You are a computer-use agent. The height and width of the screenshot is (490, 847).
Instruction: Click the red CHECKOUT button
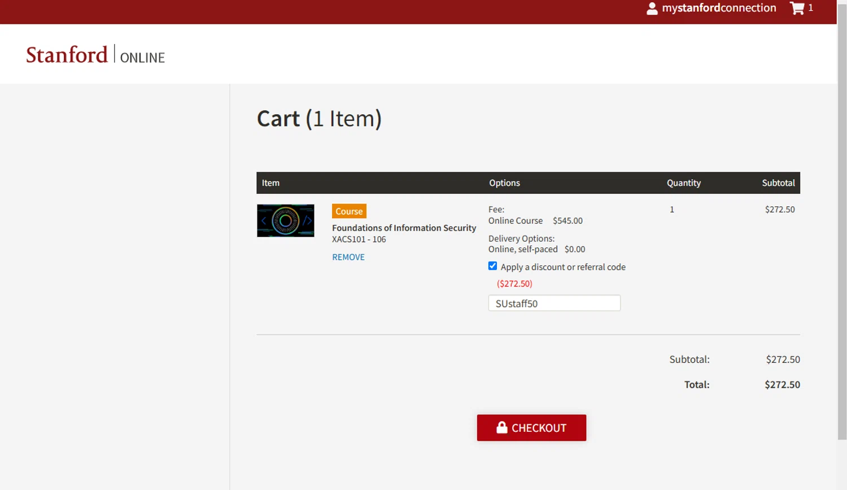click(x=531, y=428)
